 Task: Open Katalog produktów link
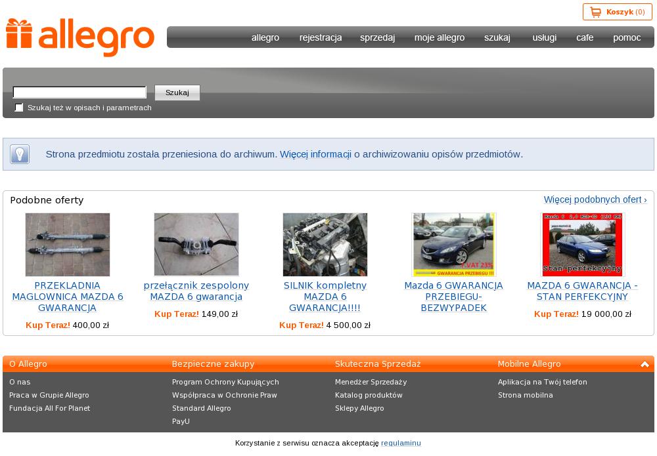(369, 395)
